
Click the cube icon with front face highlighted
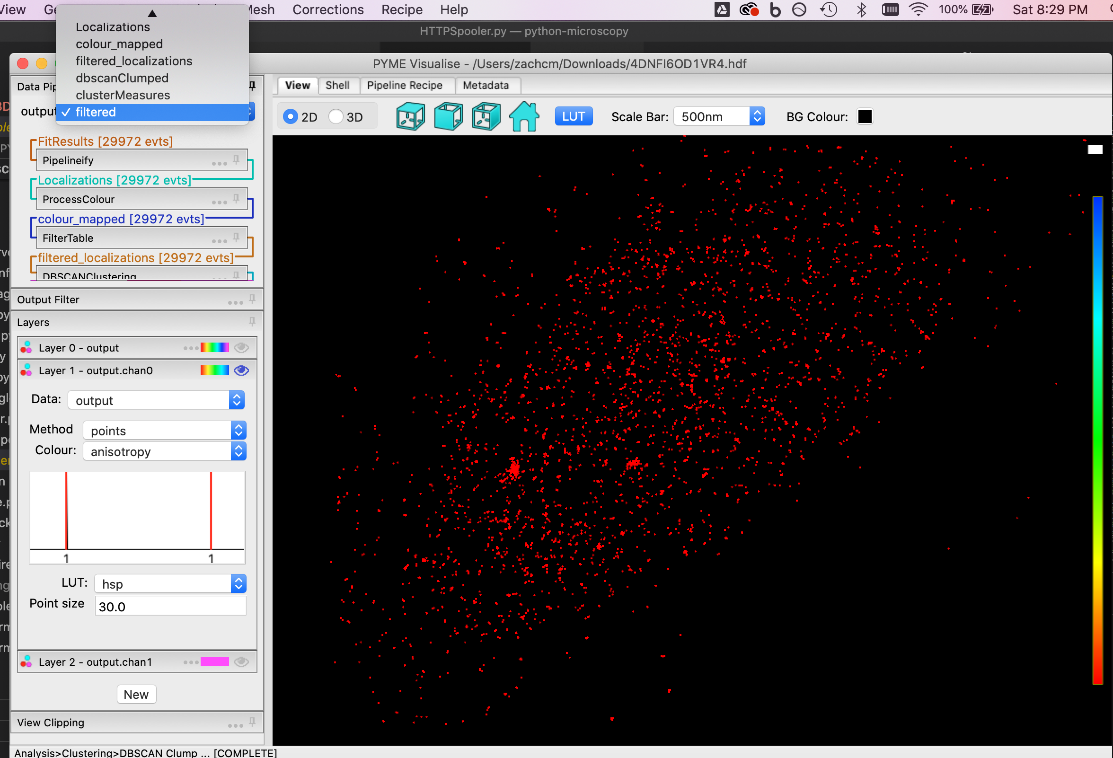(x=448, y=117)
